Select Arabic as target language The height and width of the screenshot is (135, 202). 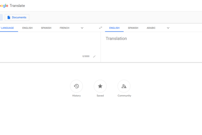point(151,28)
